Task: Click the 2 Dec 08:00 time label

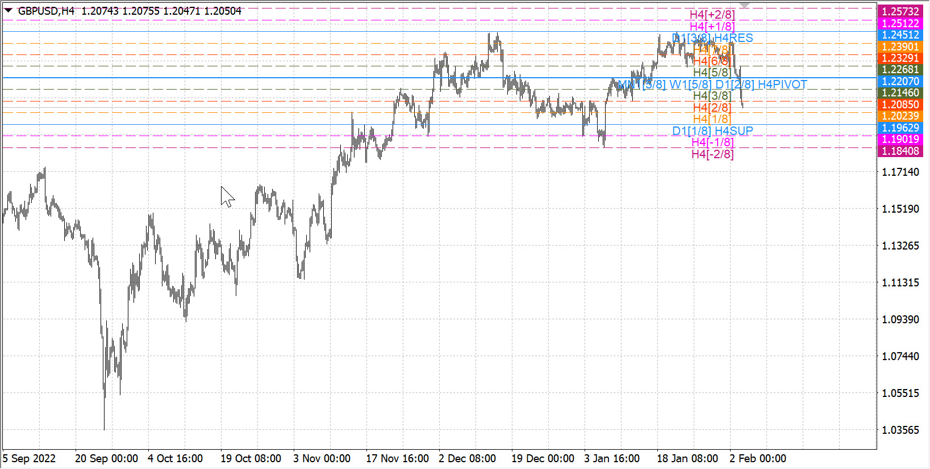Action: [467, 458]
